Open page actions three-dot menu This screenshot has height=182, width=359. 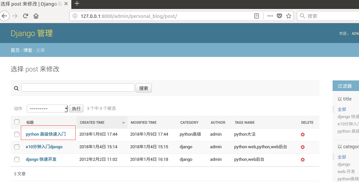(270, 16)
